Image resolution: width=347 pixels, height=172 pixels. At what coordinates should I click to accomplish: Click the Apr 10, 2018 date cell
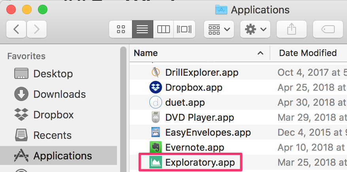tap(312, 148)
